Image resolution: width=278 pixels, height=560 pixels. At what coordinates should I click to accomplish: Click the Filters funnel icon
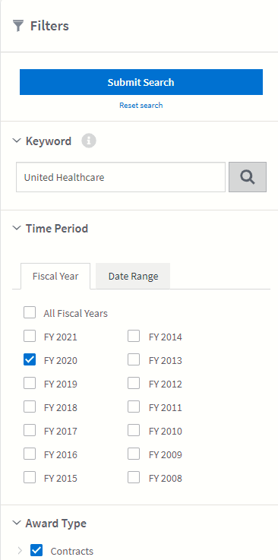click(x=18, y=26)
